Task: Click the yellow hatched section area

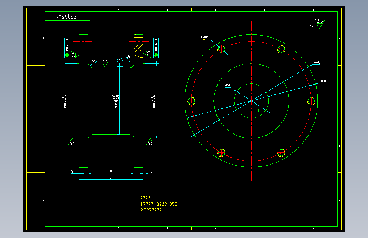Action: point(138,50)
